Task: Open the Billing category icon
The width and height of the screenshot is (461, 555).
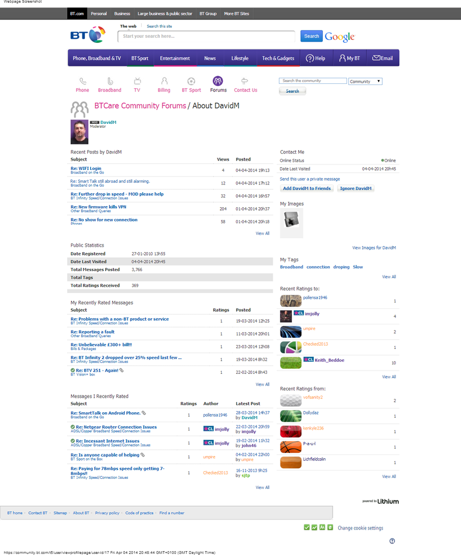Action: click(164, 81)
